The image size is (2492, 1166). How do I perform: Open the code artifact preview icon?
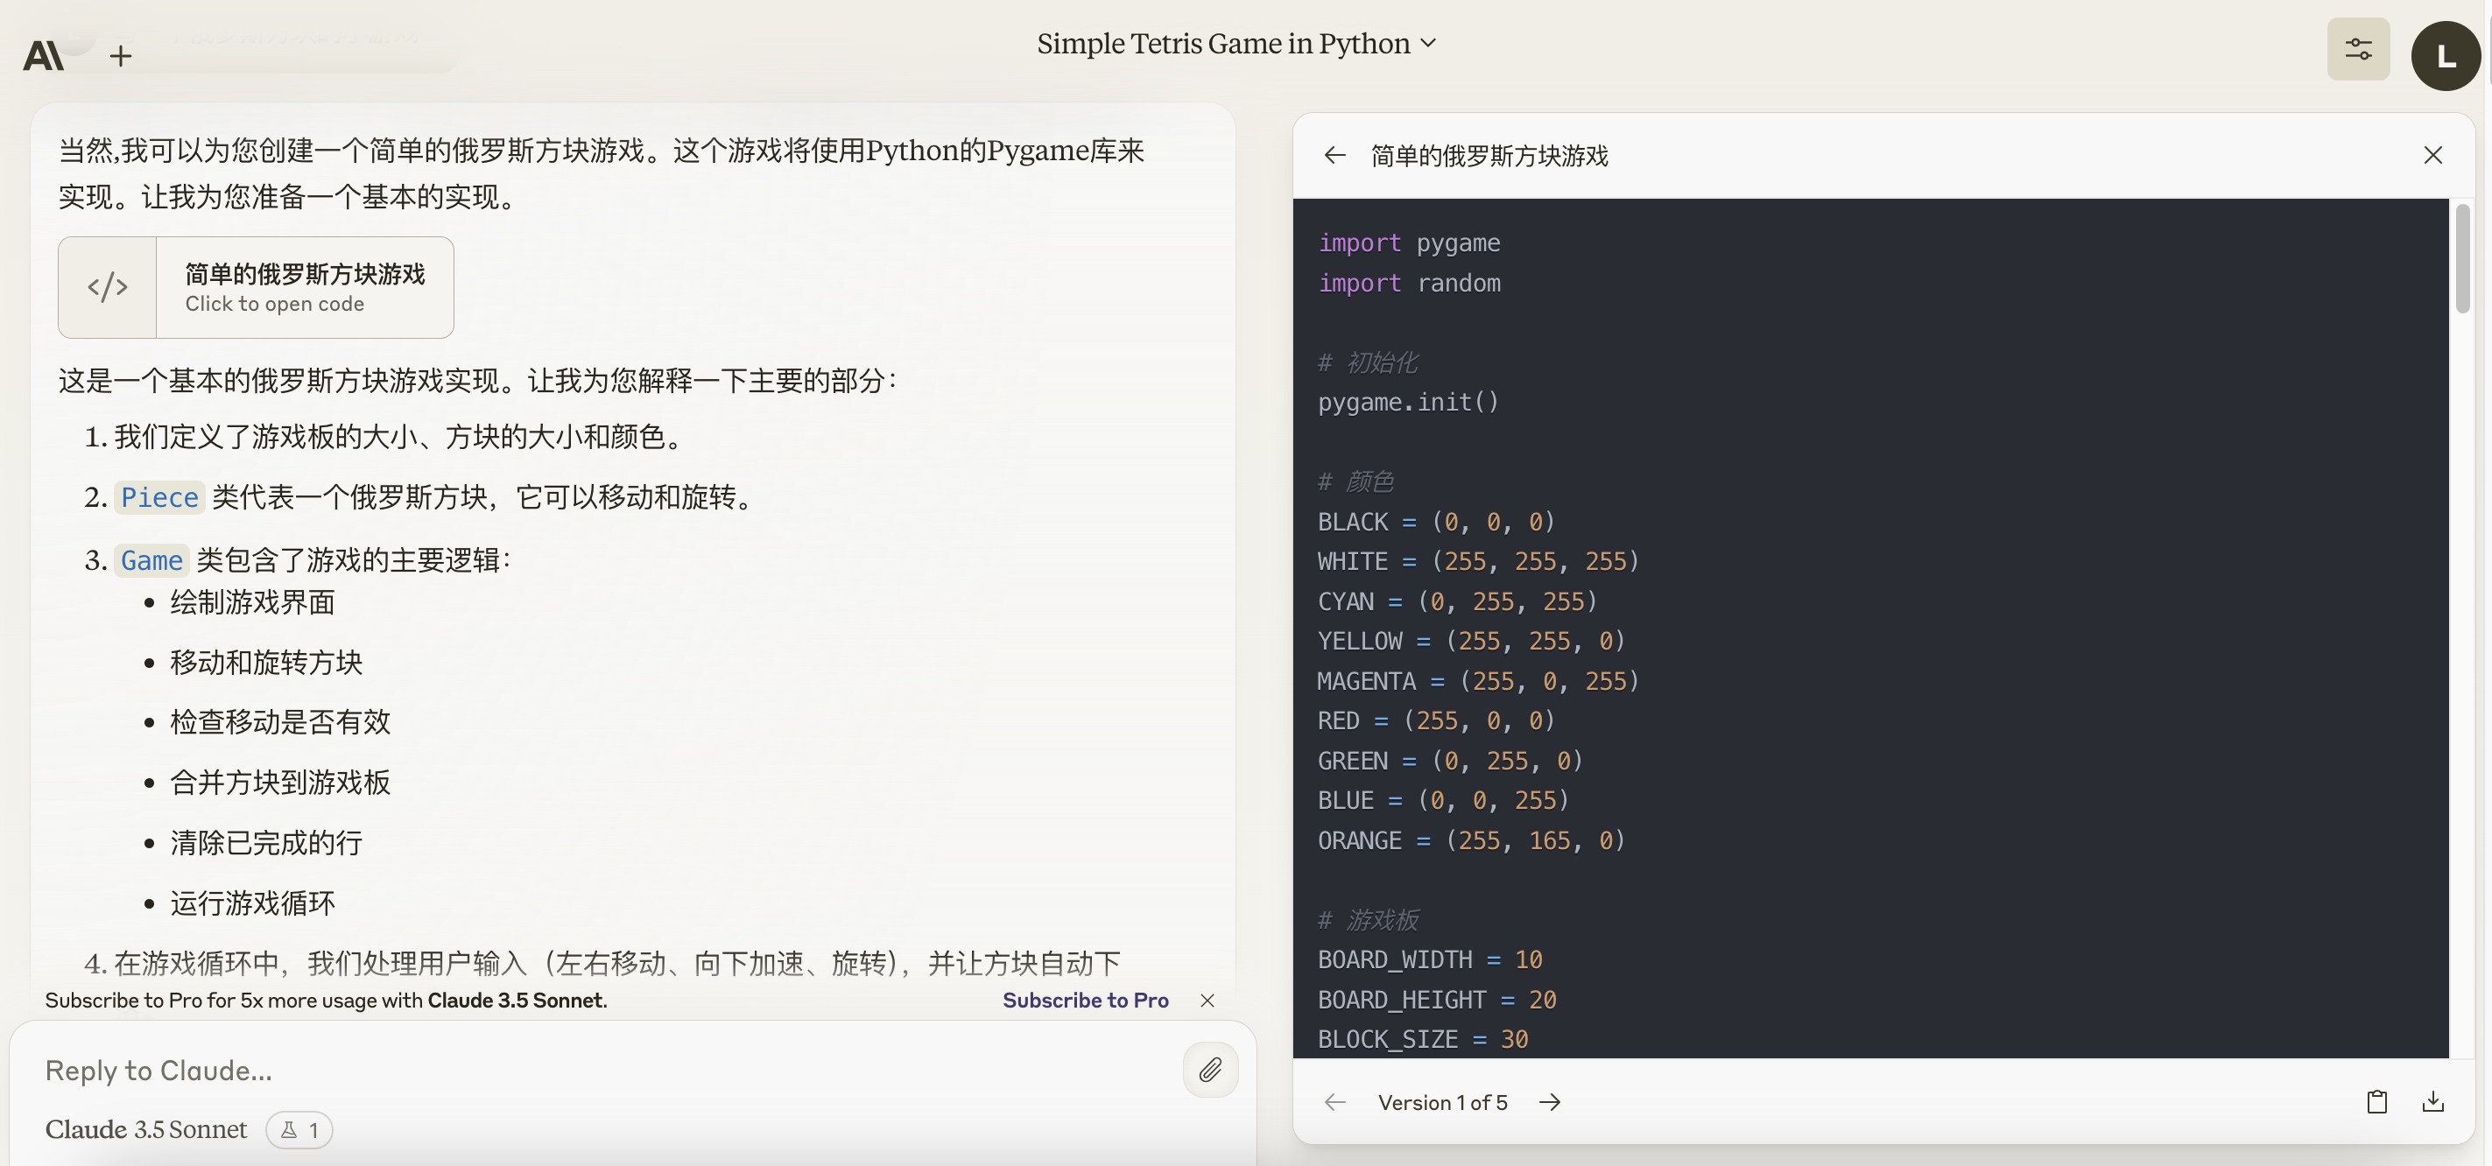108,287
